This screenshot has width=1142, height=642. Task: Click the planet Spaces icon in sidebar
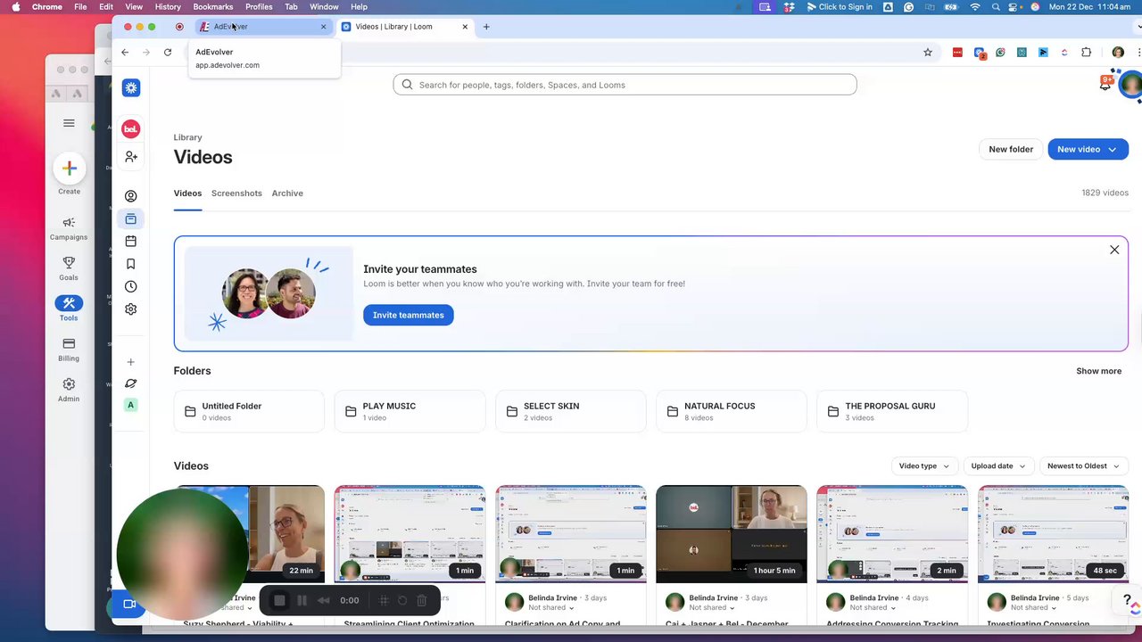coord(131,383)
